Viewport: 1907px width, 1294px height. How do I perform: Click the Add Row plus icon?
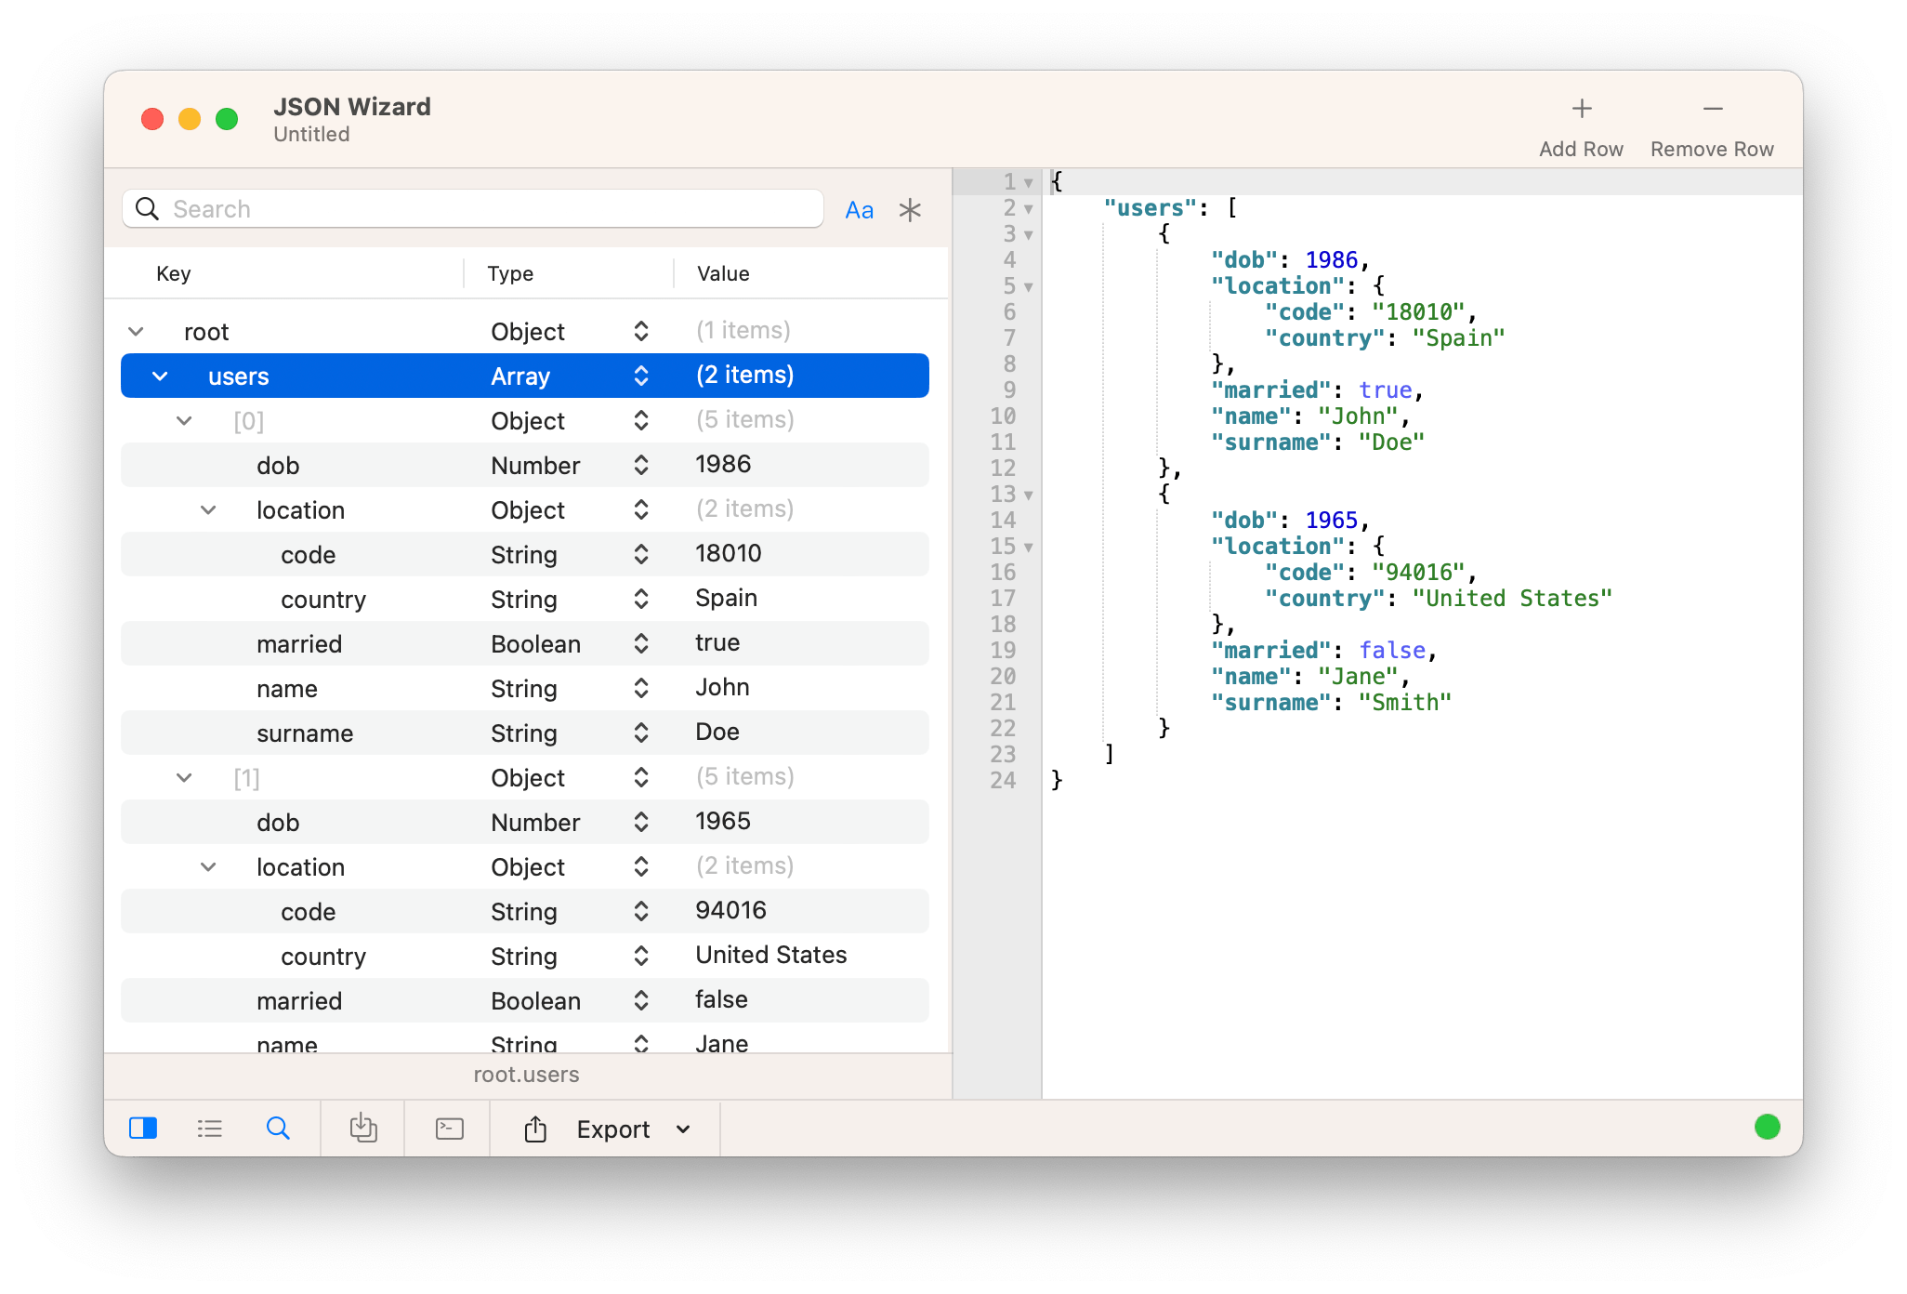(1581, 110)
